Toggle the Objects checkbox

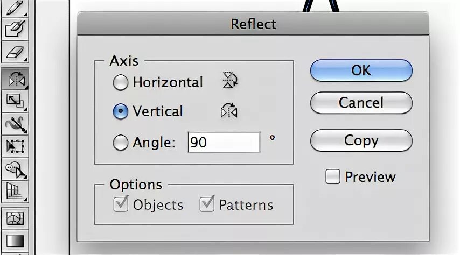[x=121, y=204]
